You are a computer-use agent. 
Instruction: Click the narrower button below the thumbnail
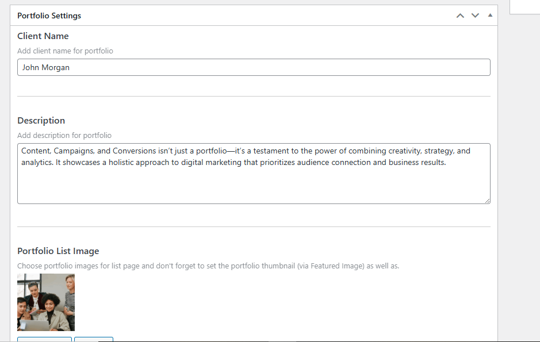pyautogui.click(x=94, y=339)
